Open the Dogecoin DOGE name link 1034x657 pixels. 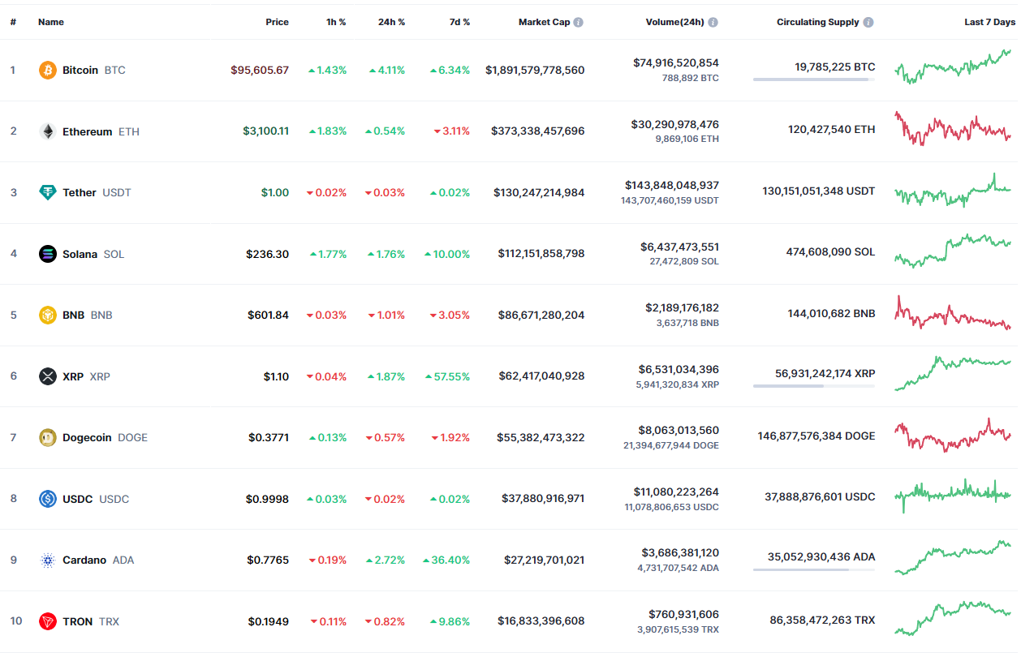[x=105, y=438]
